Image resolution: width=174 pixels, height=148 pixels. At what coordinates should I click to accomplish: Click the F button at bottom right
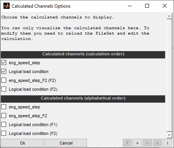tap(127, 143)
